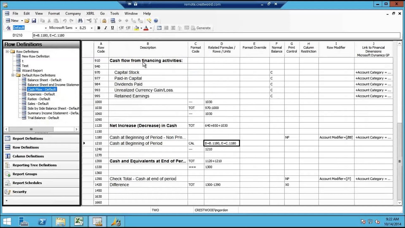
Task: Collapse the Default Row Definitions folder
Action: coord(13,75)
